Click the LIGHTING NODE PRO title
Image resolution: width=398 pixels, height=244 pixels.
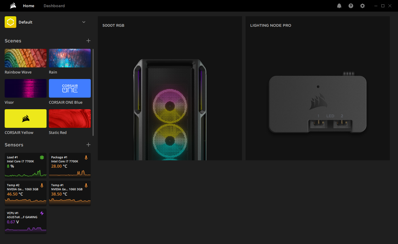[x=271, y=26]
